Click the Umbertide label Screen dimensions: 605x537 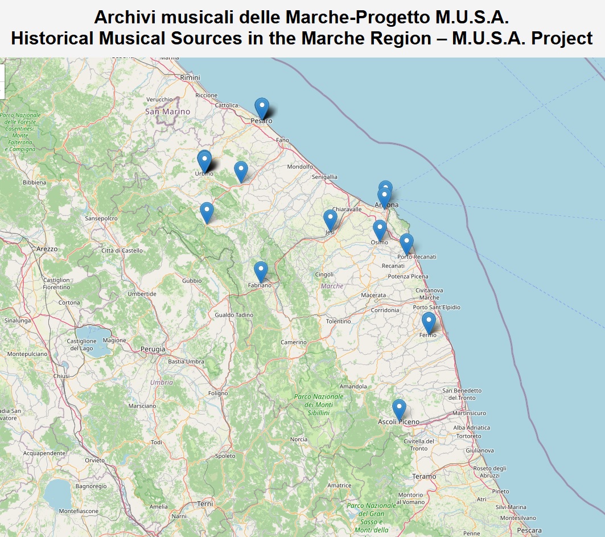pyautogui.click(x=142, y=294)
